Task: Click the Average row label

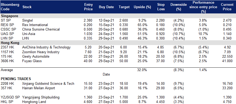Action: pos(7,70)
